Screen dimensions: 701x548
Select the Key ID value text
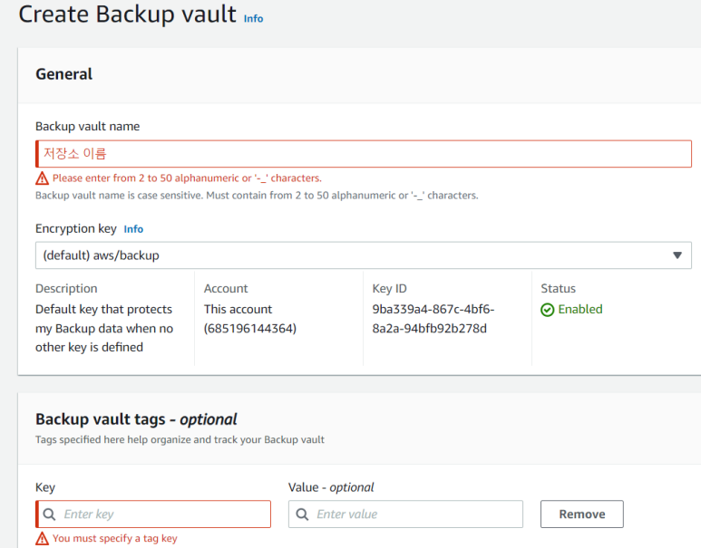(433, 319)
